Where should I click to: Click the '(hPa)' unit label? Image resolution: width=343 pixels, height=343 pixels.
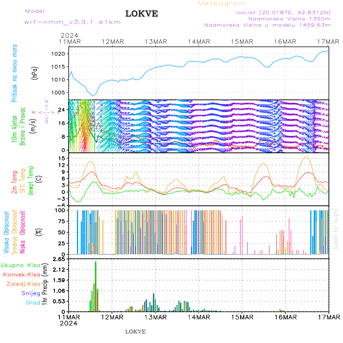click(x=35, y=73)
